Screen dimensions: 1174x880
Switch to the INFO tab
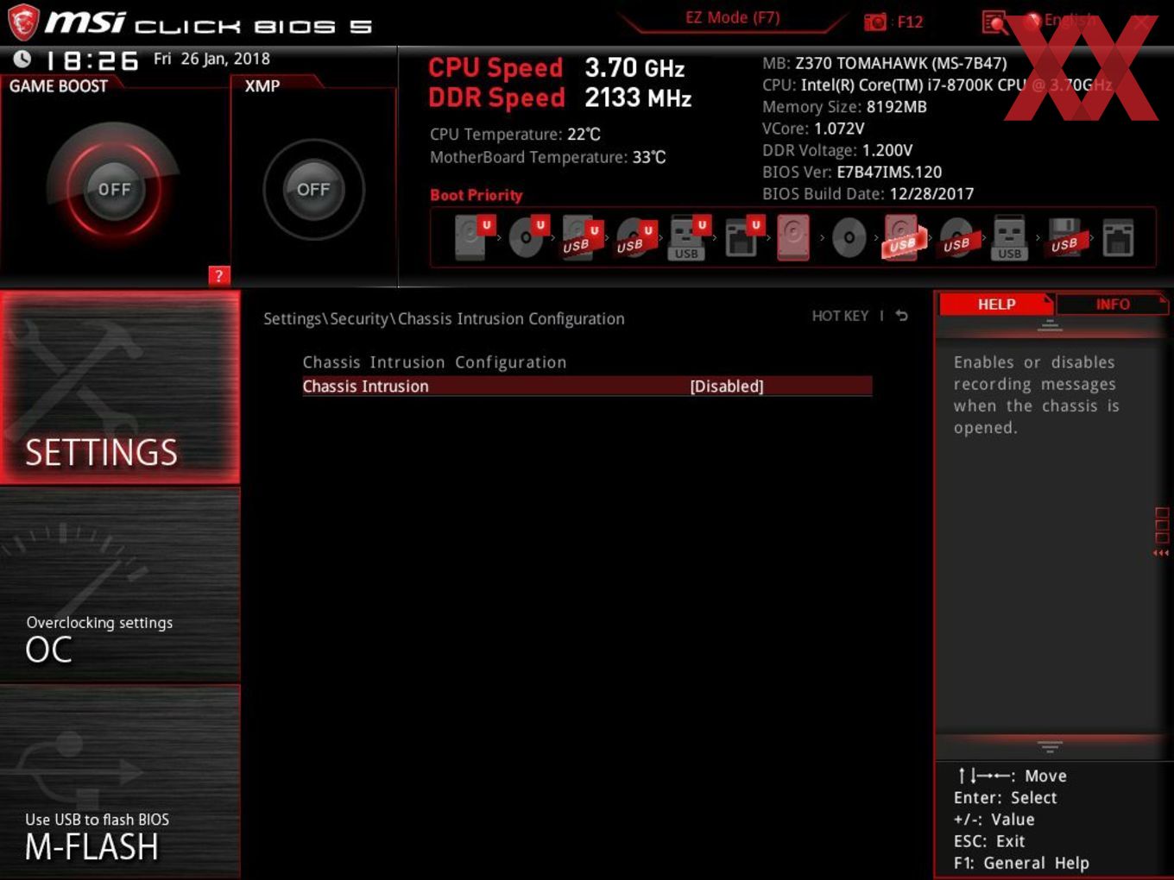click(1113, 304)
